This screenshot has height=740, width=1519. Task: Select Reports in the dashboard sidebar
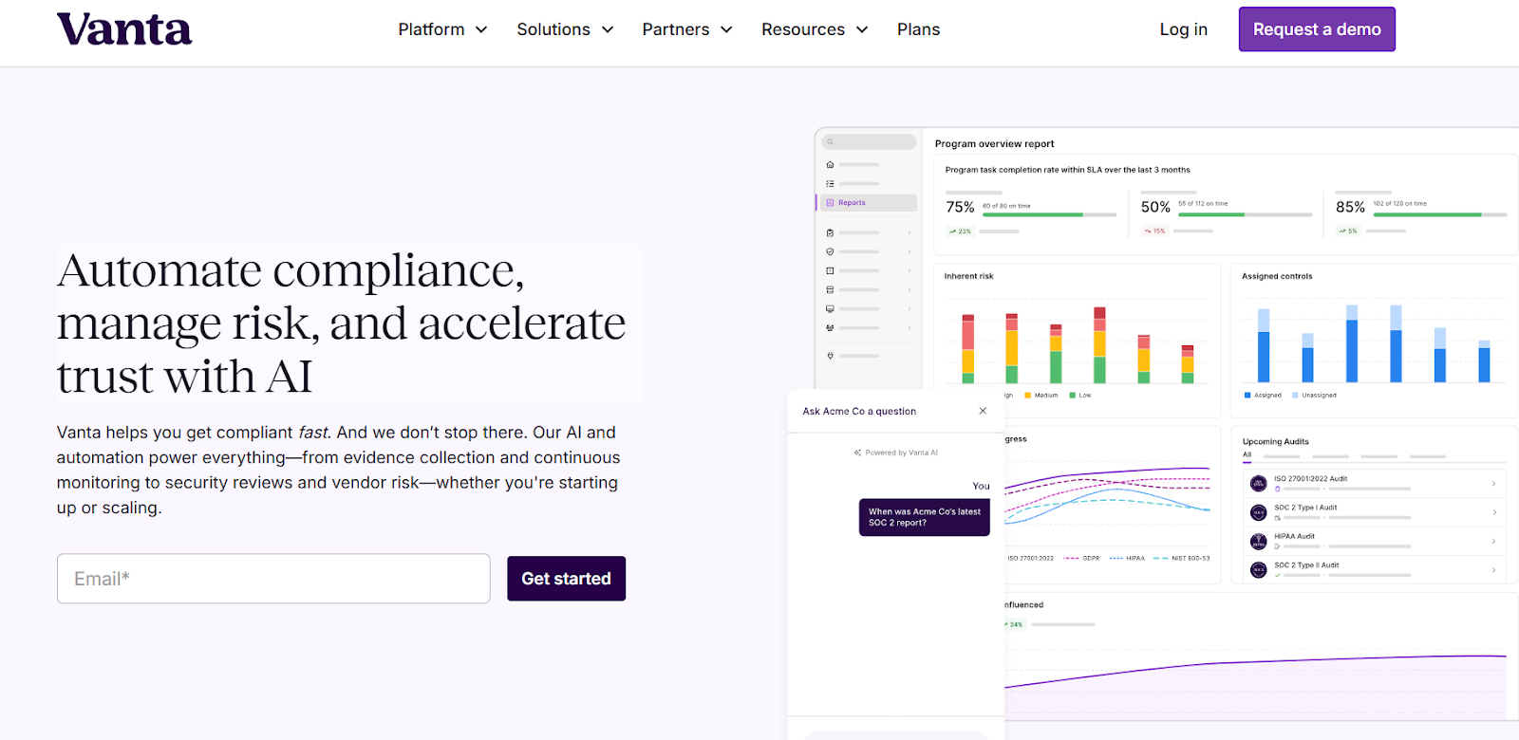(868, 203)
